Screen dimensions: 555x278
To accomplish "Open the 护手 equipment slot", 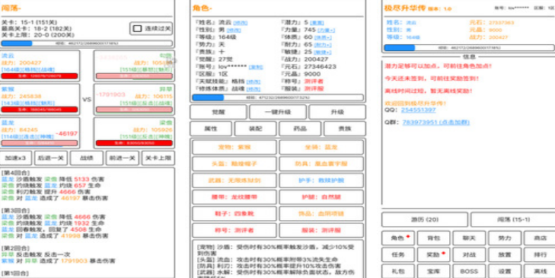I will coord(321,181).
